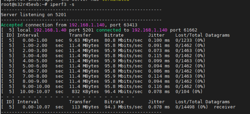
Task: Click the green 'Accepted' word
Action: tap(12, 25)
